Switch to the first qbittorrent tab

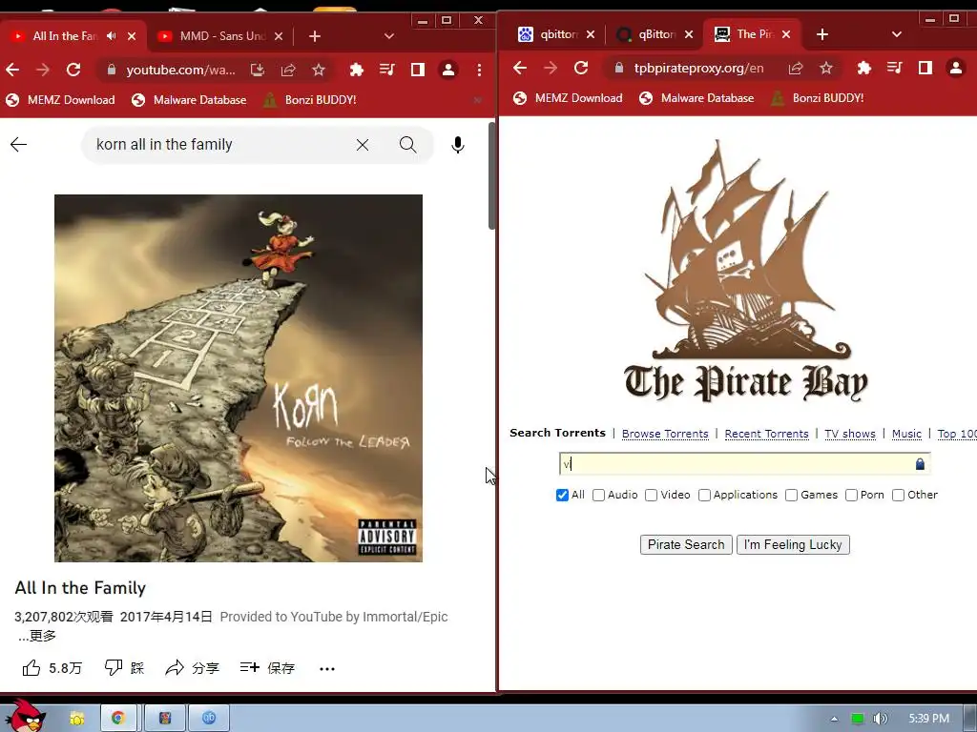[x=556, y=34]
